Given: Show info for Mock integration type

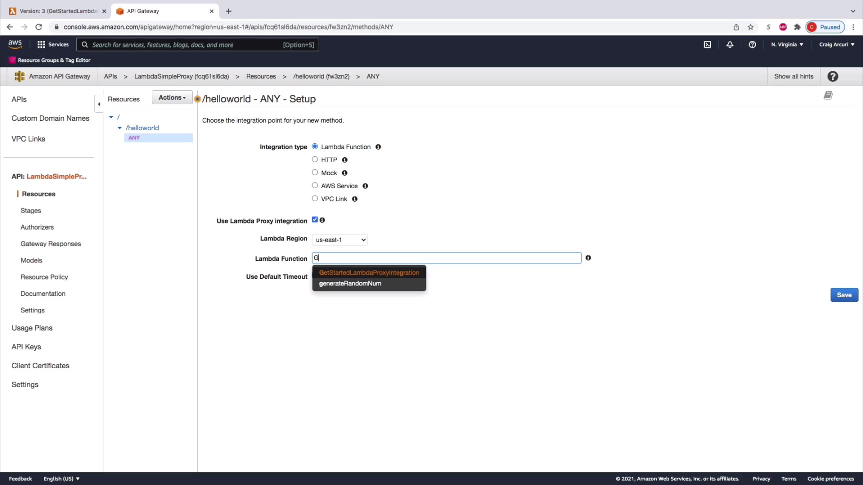Looking at the screenshot, I should click(x=345, y=173).
